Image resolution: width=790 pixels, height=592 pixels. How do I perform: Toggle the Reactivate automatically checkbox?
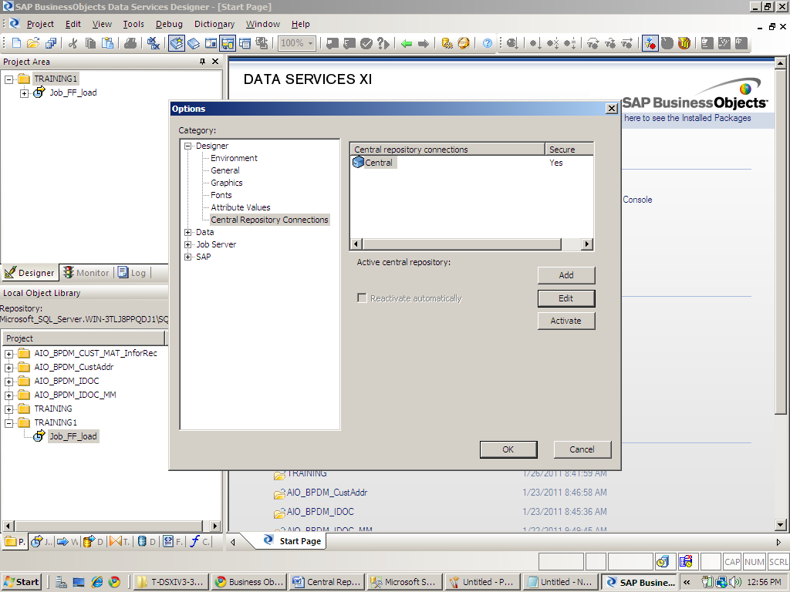(x=362, y=298)
